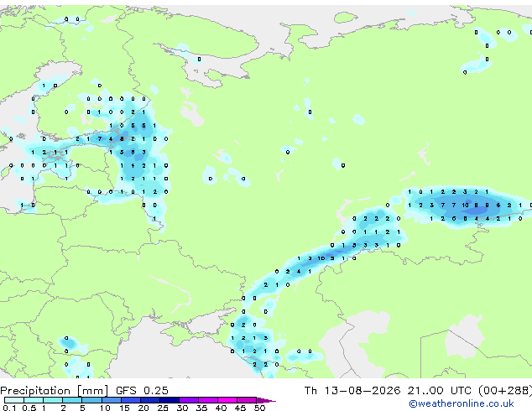Select the 20–25 mm dark blue swatch
This screenshot has height=411, width=532.
click(x=150, y=400)
